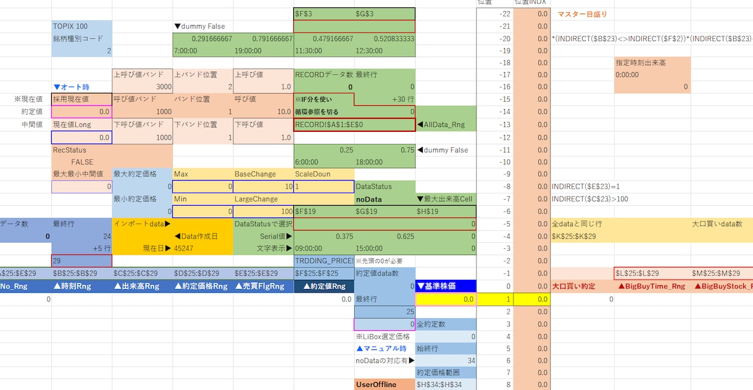The width and height of the screenshot is (753, 390).
Task: Click the 最小約定価格 label cell
Action: tap(142, 200)
